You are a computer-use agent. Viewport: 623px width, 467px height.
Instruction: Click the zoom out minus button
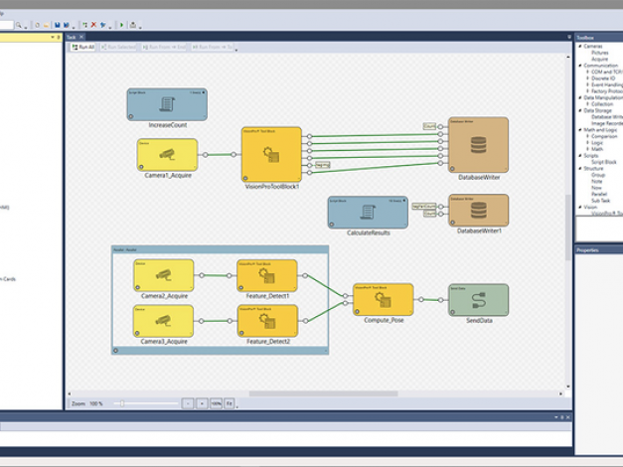(x=188, y=403)
